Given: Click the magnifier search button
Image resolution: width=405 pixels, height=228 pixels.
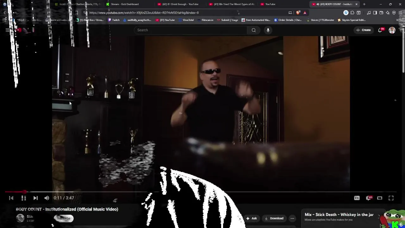Looking at the screenshot, I should pyautogui.click(x=254, y=30).
